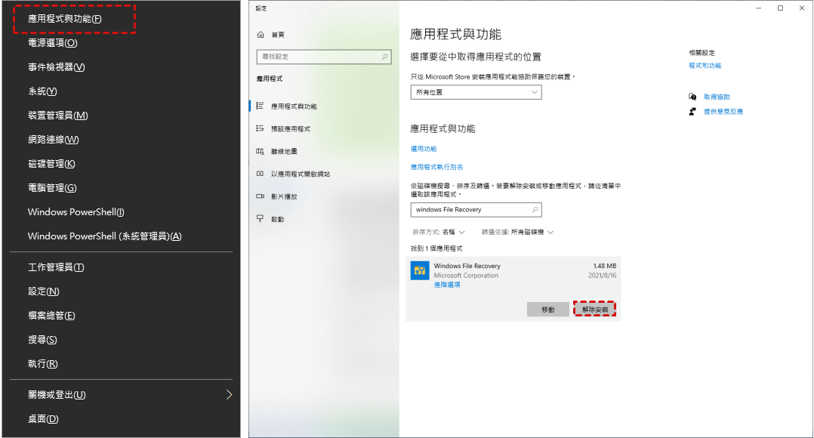The height and width of the screenshot is (438, 814).
Task: Click the 提供意見反應 feedback icon
Action: coord(692,112)
